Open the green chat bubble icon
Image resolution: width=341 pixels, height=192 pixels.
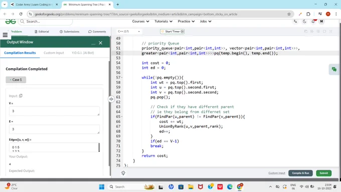click(334, 70)
